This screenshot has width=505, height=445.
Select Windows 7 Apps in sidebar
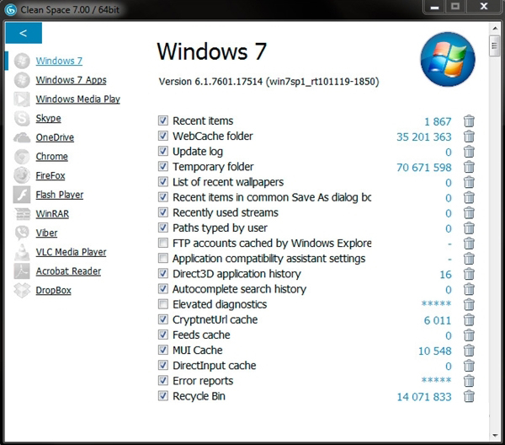click(71, 80)
